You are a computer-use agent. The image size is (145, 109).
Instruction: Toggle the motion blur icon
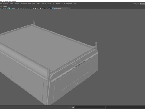(x=24, y=8)
